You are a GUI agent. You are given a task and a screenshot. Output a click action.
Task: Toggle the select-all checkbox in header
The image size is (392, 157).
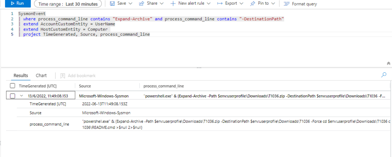(x=13, y=86)
